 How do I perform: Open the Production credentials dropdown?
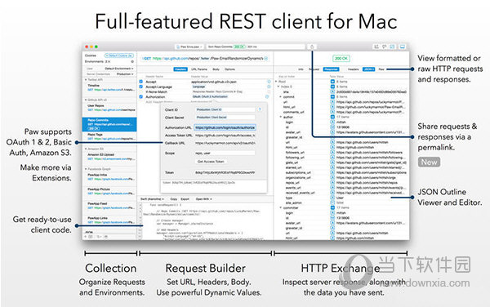125,74
